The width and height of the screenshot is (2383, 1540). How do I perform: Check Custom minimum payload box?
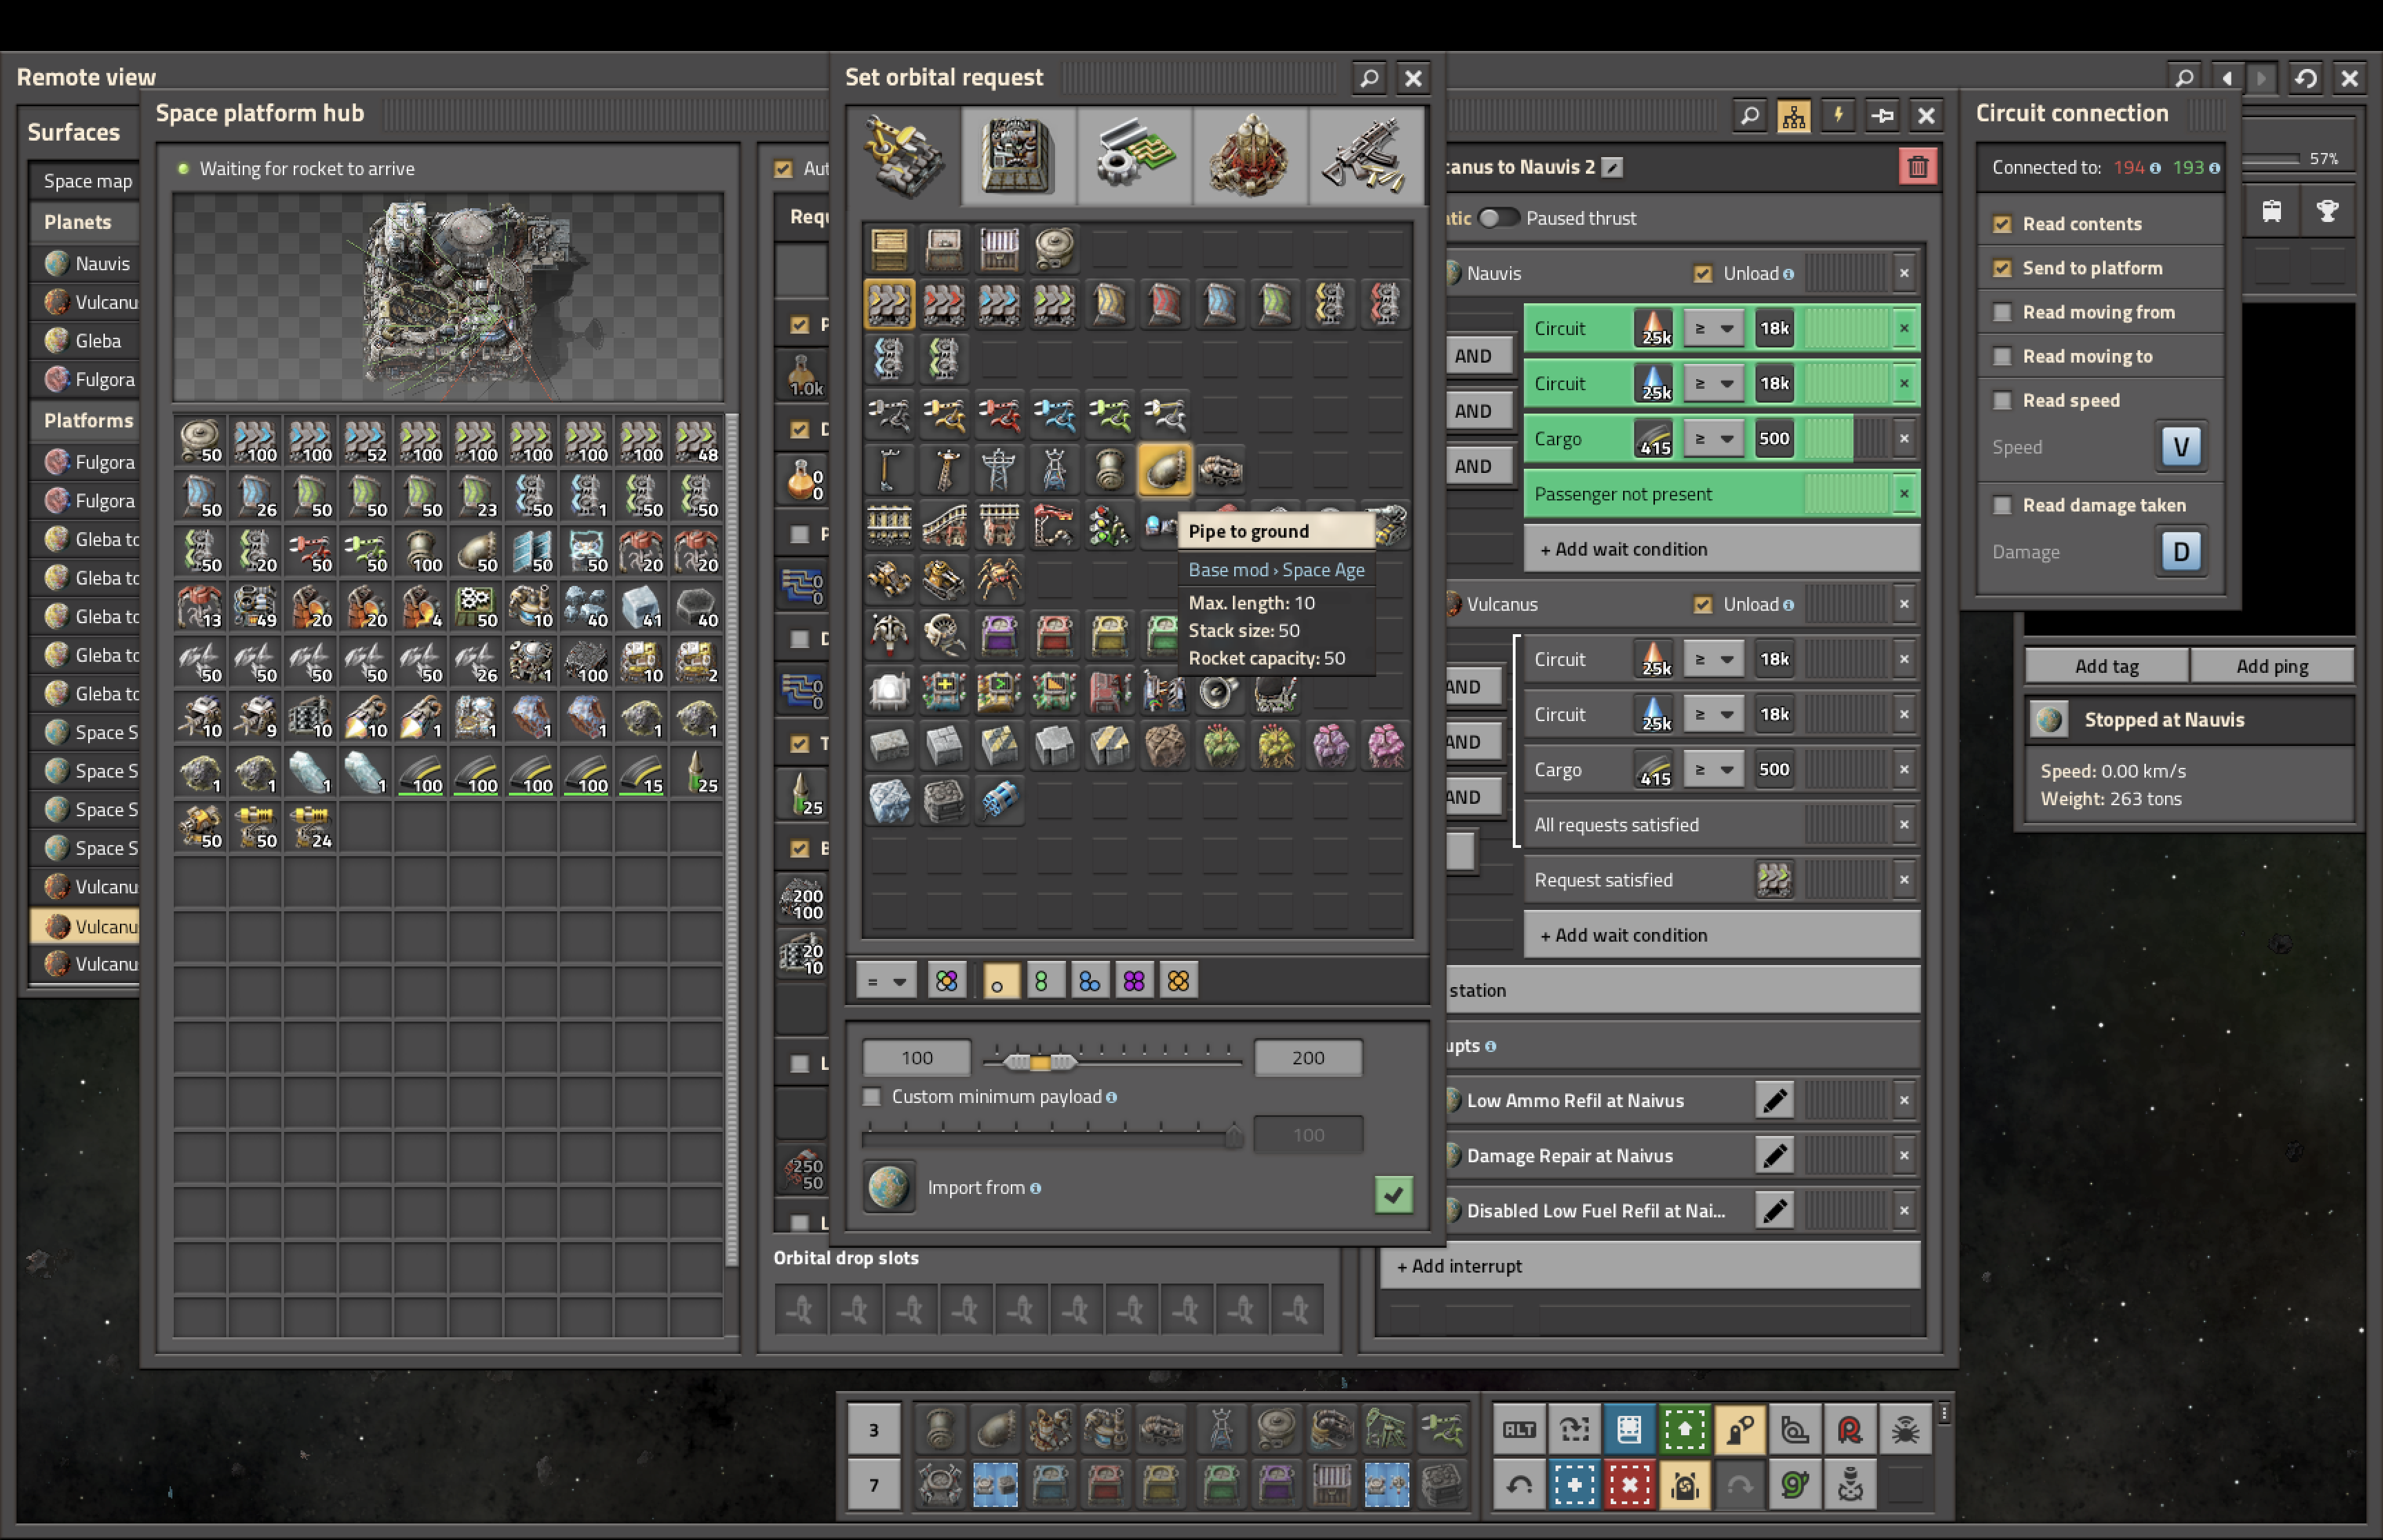(872, 1097)
